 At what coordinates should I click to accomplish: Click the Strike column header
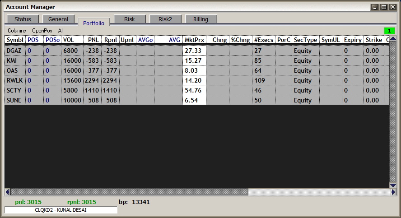click(x=374, y=40)
